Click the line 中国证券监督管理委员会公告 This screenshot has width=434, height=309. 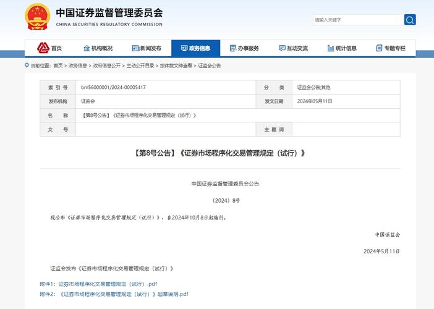(x=225, y=184)
